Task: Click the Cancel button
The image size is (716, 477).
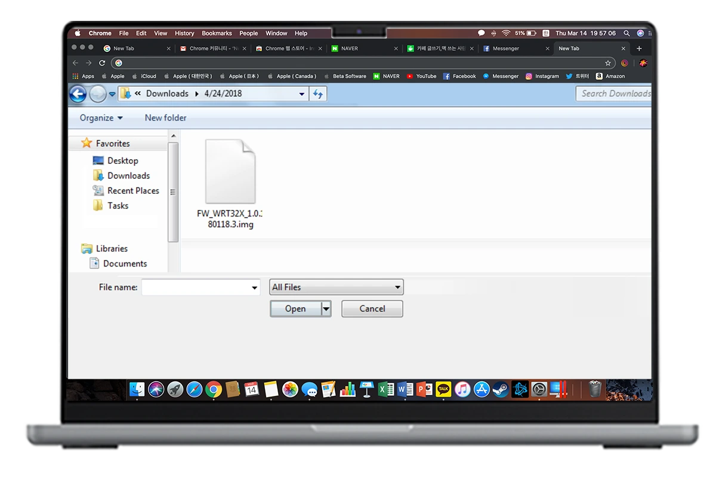Action: tap(372, 309)
